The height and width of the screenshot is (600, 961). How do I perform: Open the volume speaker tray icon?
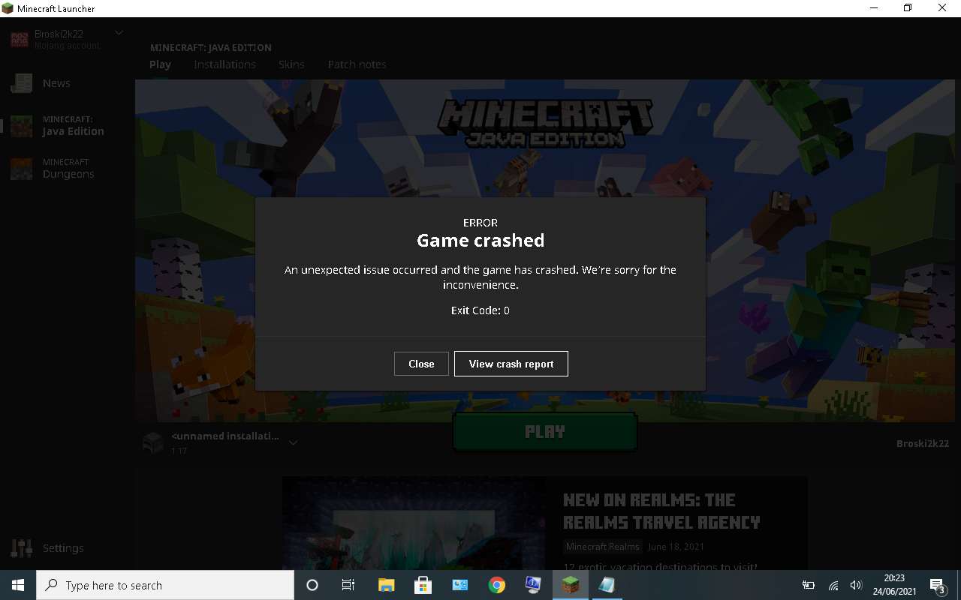tap(856, 585)
